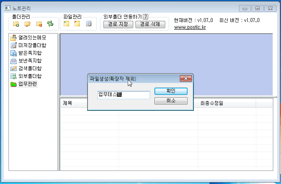Click the green 업무관련 folder icon
Viewport: 281px width, 184px height.
tap(14, 84)
